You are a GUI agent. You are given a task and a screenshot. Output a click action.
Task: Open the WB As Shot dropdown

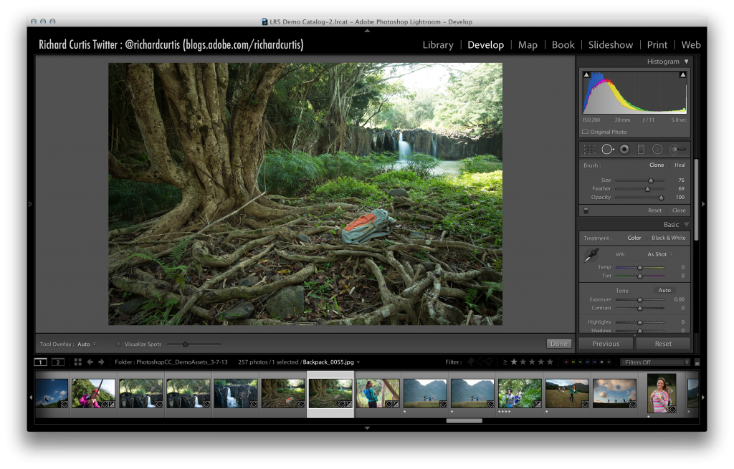[x=658, y=254]
